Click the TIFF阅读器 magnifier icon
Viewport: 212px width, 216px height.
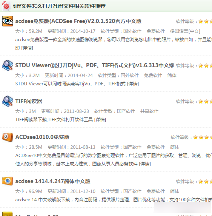click(x=8, y=101)
